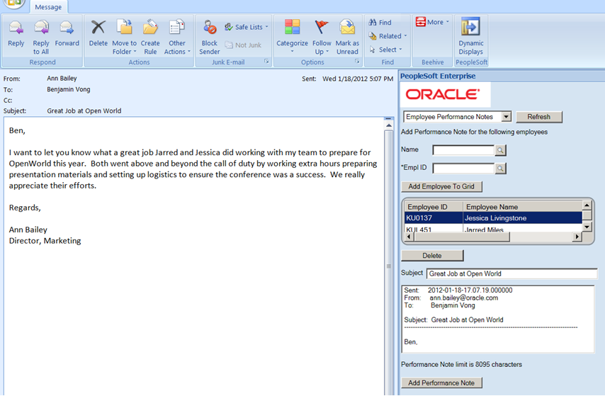Click Add Performance Note button
Image resolution: width=605 pixels, height=396 pixels.
(441, 383)
